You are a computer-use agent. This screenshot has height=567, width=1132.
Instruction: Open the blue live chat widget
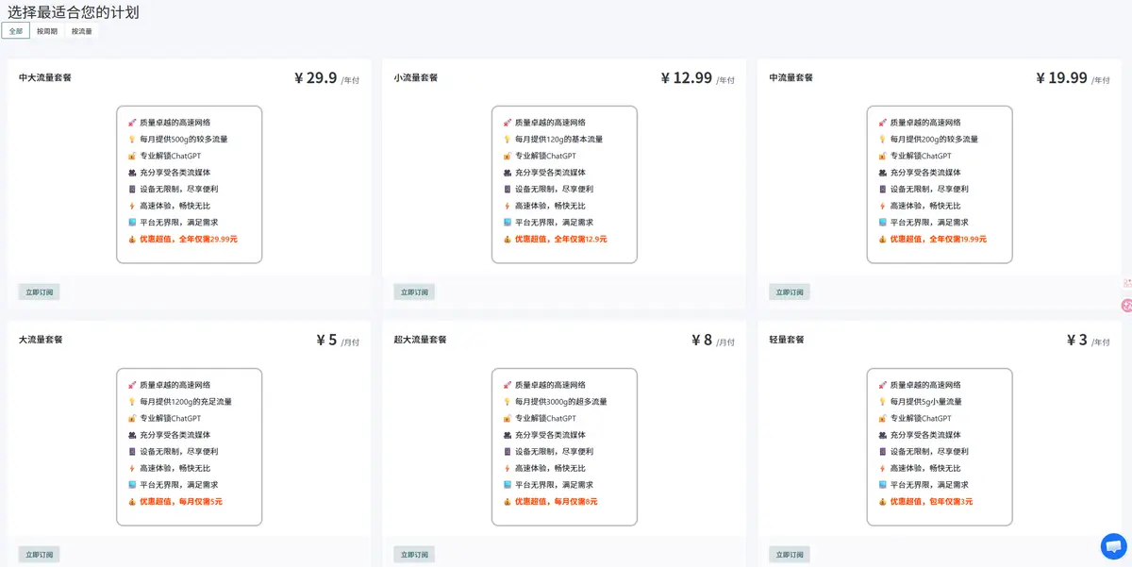[1113, 546]
